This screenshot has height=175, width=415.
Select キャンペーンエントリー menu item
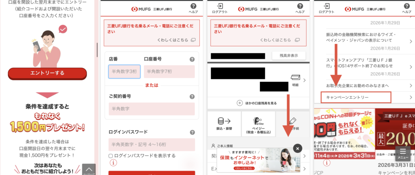[356, 97]
